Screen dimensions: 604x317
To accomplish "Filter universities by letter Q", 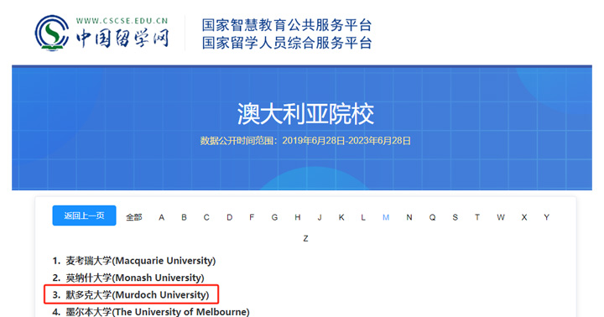I will point(432,217).
